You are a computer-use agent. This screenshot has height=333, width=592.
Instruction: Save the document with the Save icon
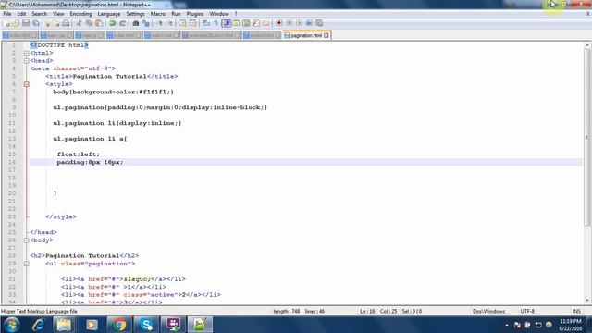pyautogui.click(x=26, y=23)
